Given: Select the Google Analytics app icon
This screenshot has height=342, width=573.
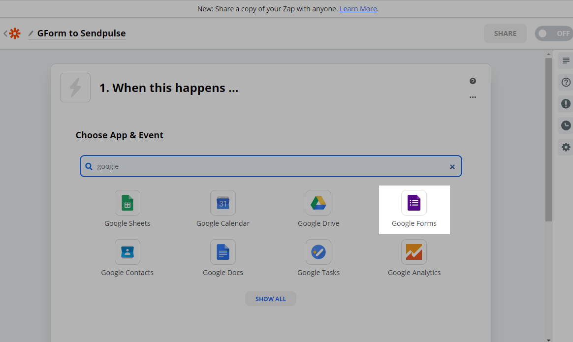Looking at the screenshot, I should pyautogui.click(x=414, y=252).
